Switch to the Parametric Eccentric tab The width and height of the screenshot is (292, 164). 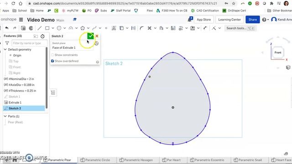[x=207, y=160]
